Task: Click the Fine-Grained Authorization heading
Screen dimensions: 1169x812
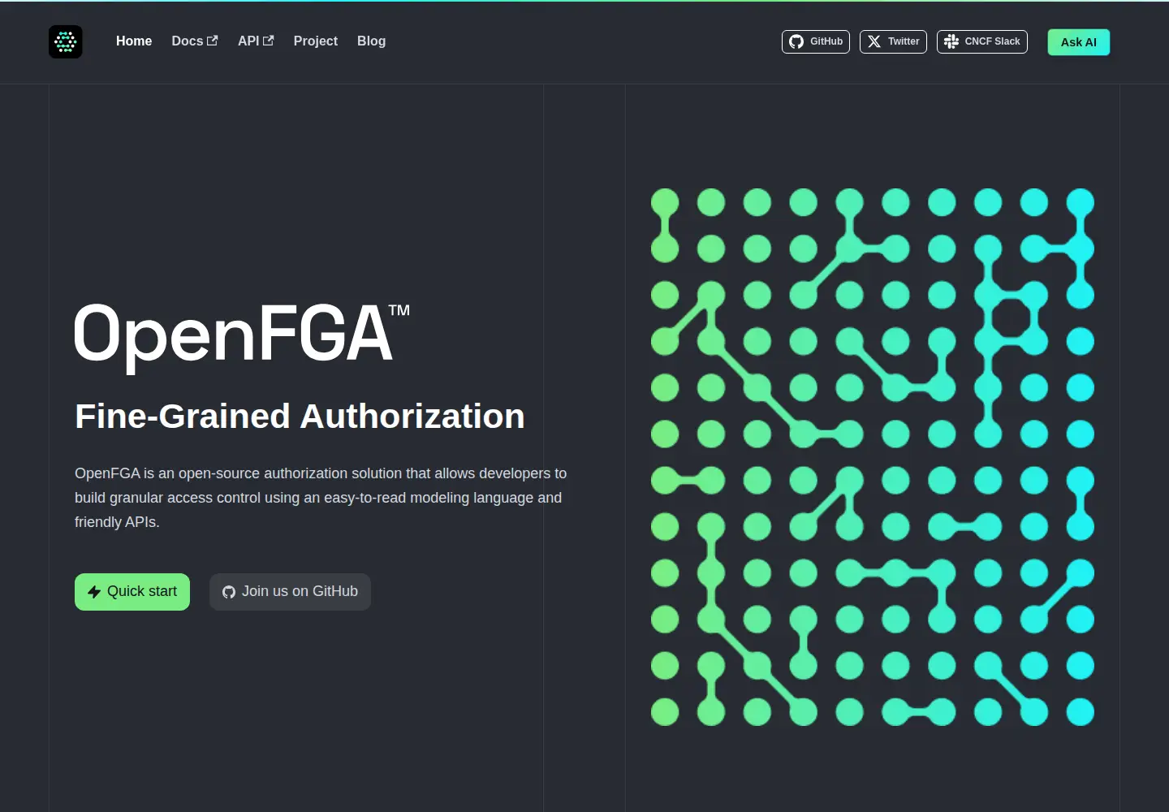Action: [300, 417]
